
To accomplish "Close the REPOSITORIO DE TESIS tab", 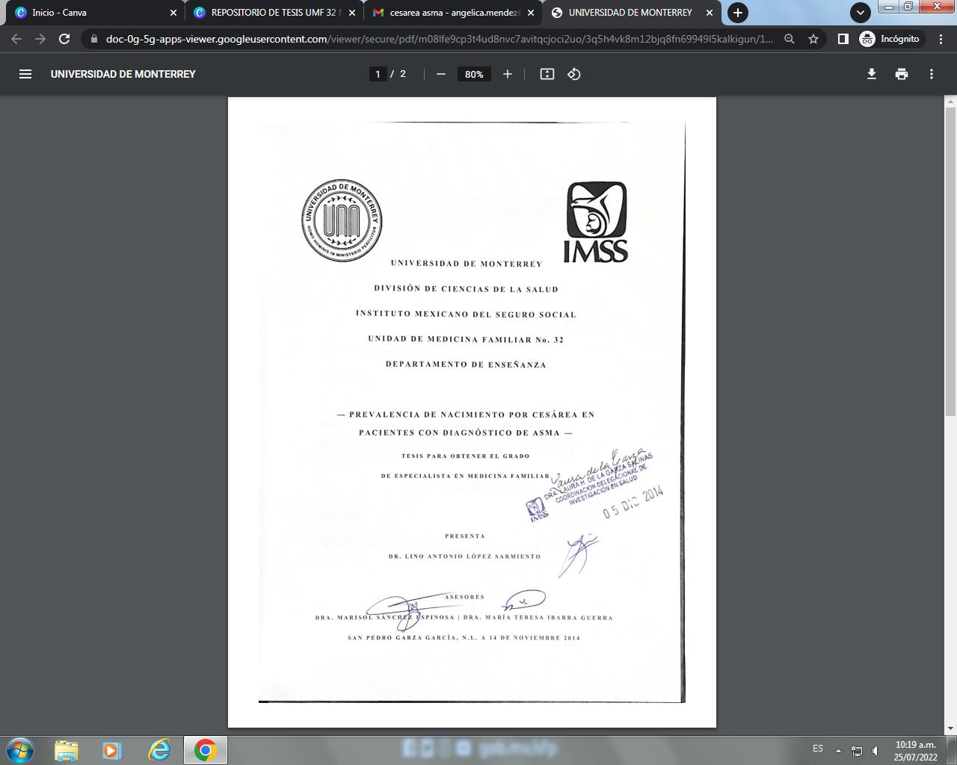I will 352,13.
